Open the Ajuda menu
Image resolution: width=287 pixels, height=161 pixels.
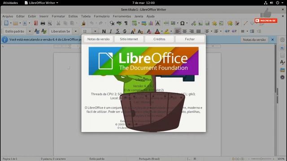[x=151, y=16]
